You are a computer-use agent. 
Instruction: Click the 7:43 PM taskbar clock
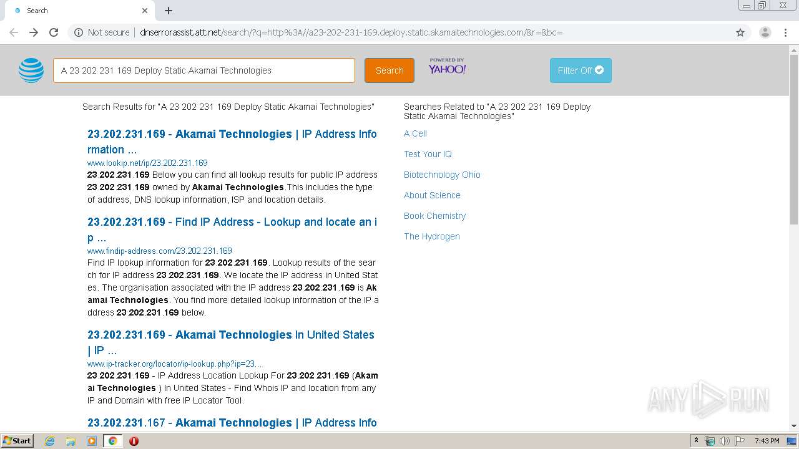[x=767, y=441]
